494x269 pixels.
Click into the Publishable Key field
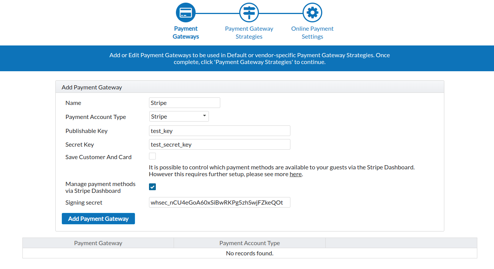220,131
